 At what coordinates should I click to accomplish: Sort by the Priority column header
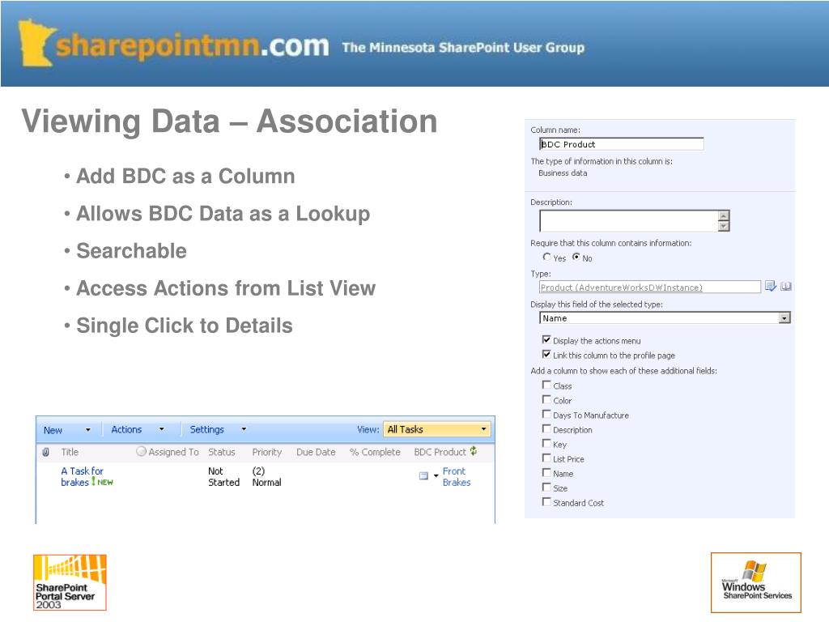[267, 452]
